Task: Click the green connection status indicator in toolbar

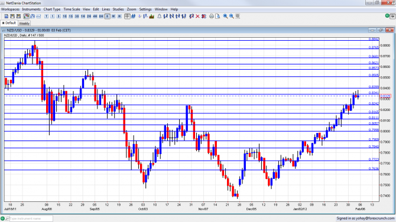Action: [x=387, y=16]
